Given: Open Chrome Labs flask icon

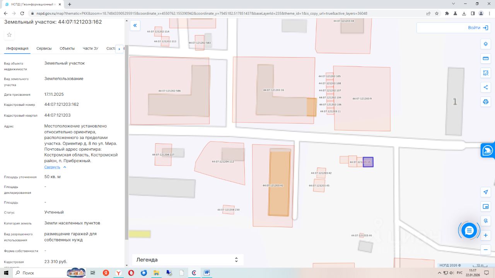Looking at the screenshot, I should click(456, 13).
